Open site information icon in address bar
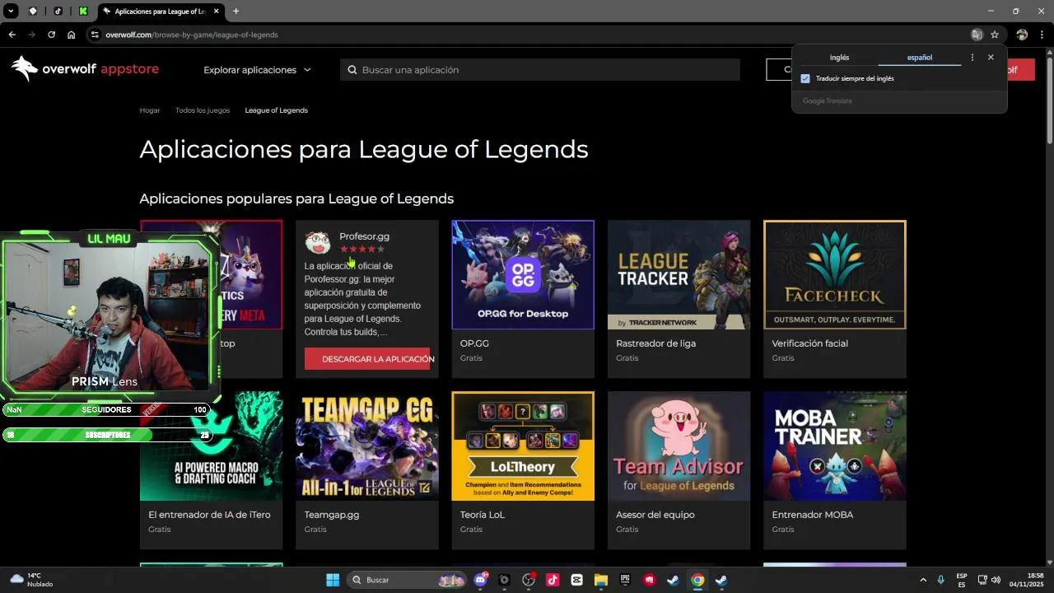 pyautogui.click(x=95, y=35)
